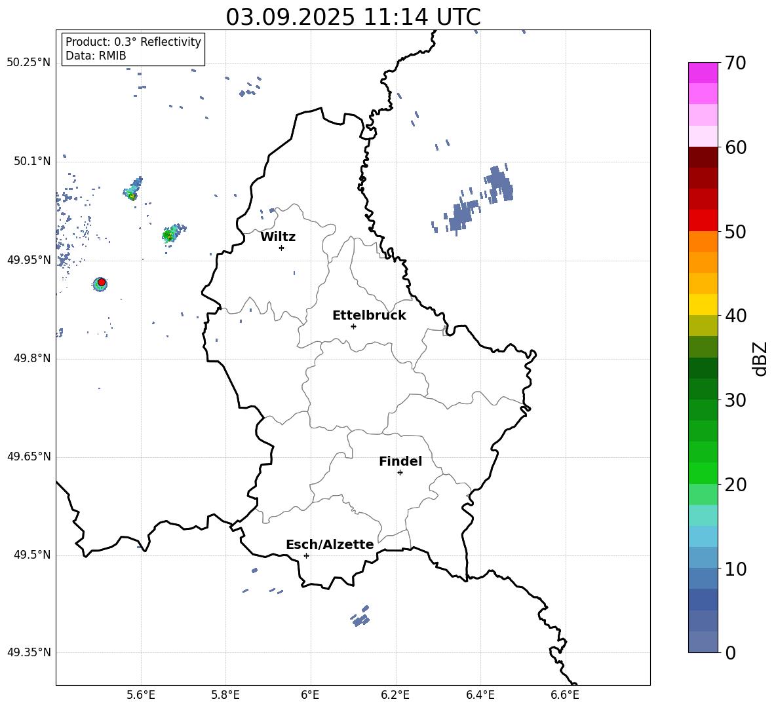Screen dimensions: 776x708
Task: Click the 49.65°N latitude label
Action: (x=29, y=456)
